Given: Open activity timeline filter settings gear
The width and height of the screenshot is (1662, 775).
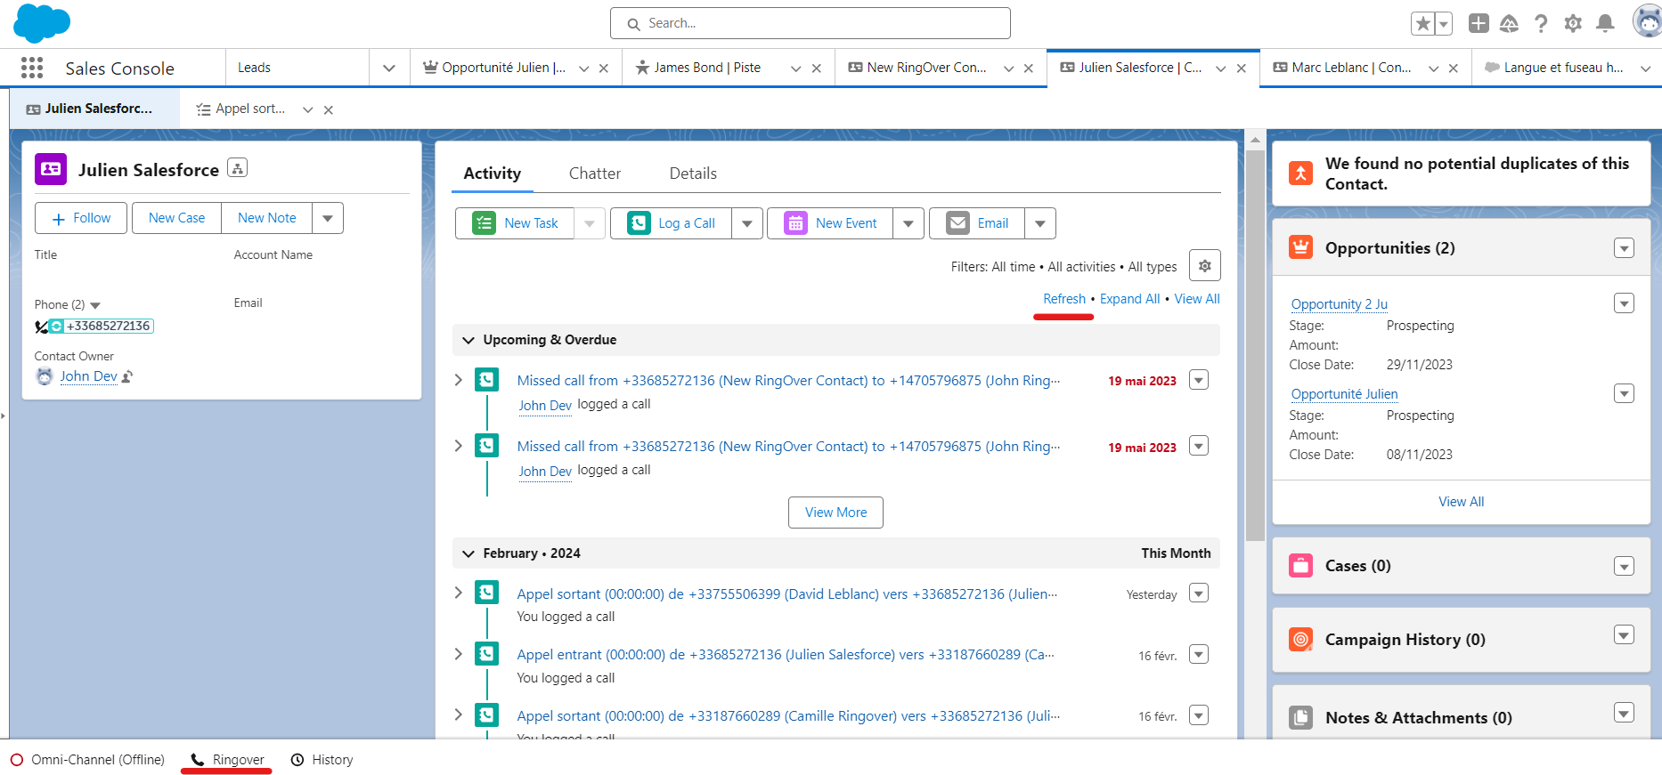Looking at the screenshot, I should pos(1205,266).
